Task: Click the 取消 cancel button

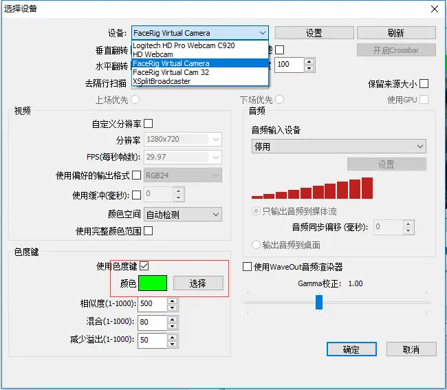Action: click(411, 349)
